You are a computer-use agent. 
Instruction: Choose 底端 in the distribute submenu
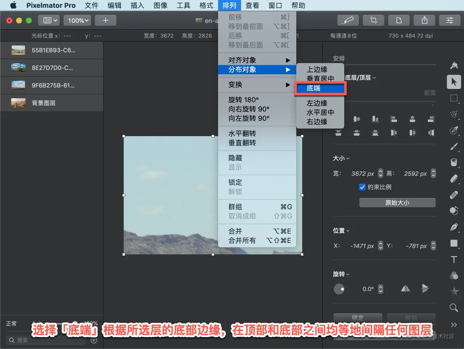[320, 88]
